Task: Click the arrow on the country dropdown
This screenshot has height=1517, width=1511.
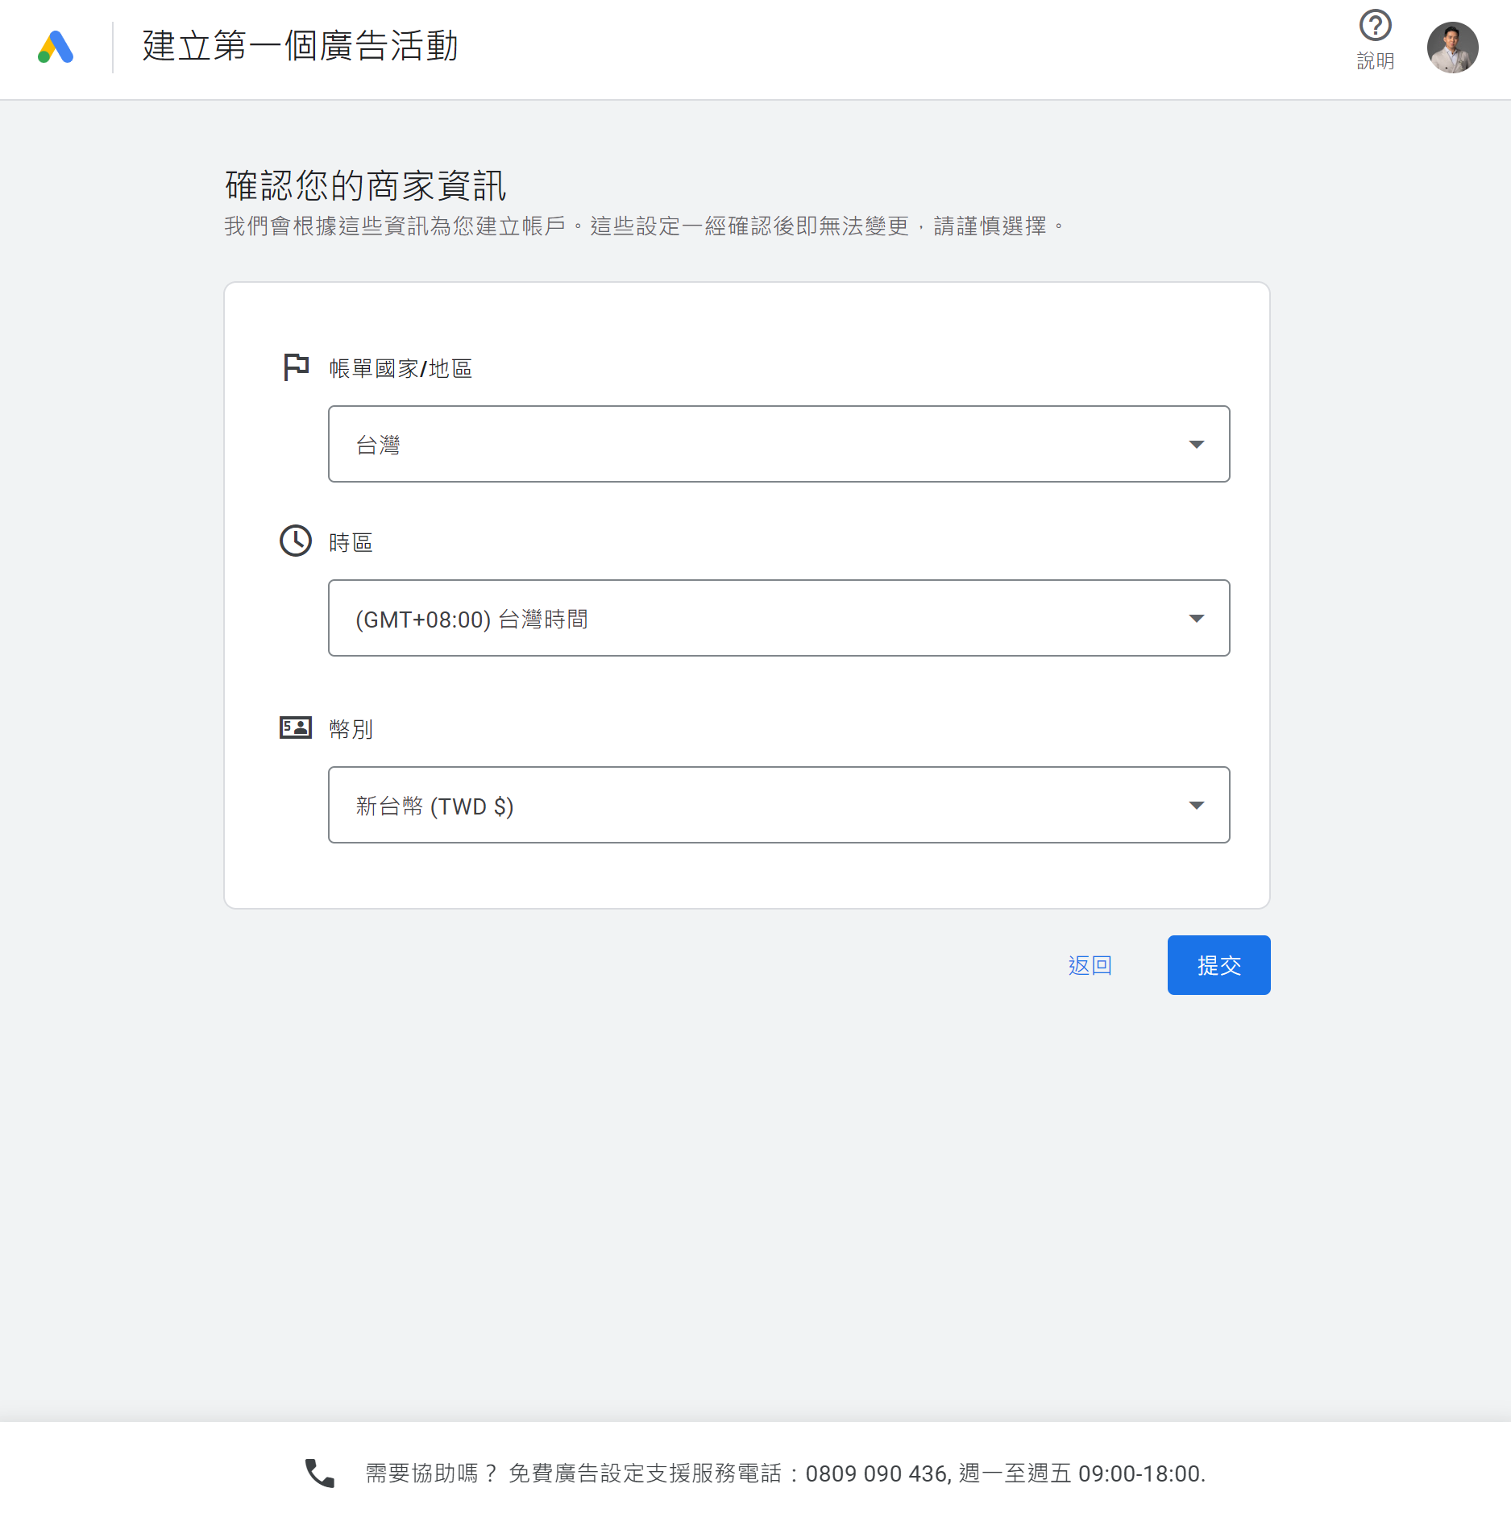Action: point(1197,445)
